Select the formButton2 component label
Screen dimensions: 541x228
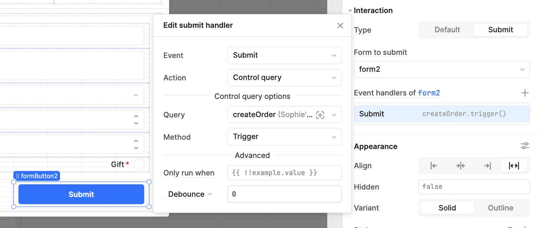coord(37,176)
